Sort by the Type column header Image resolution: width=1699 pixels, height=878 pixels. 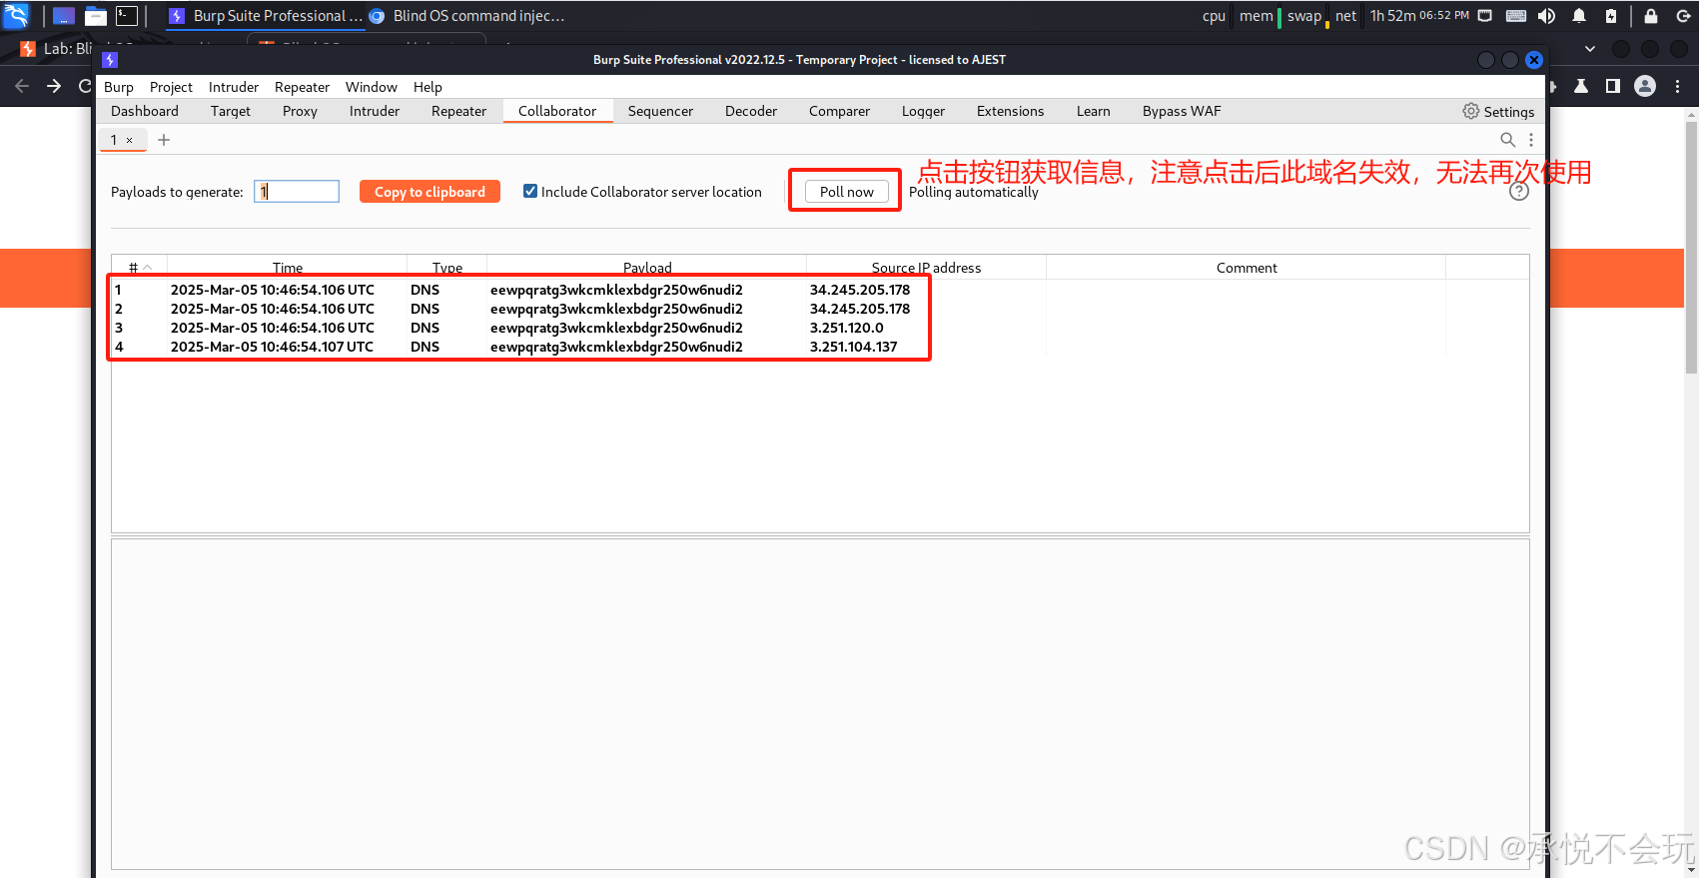click(446, 268)
